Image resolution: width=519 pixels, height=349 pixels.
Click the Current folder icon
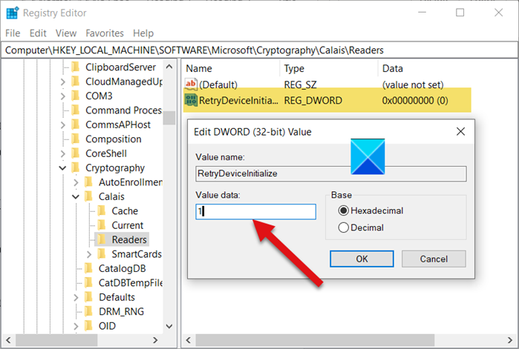coord(102,225)
